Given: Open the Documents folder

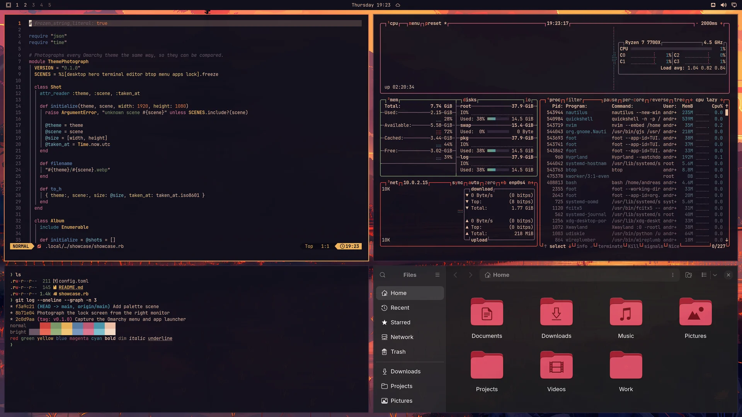Looking at the screenshot, I should pyautogui.click(x=487, y=319).
